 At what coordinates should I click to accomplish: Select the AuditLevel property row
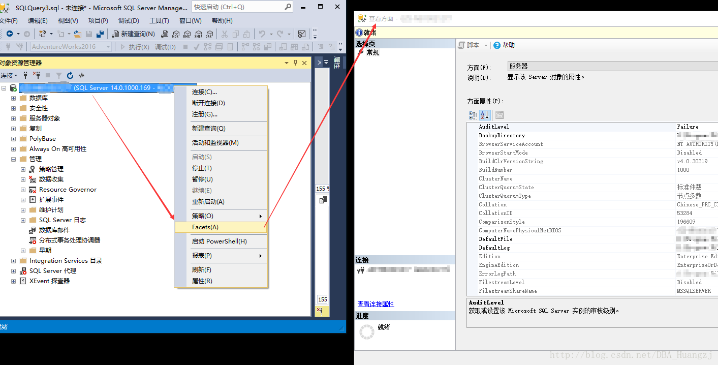pos(592,127)
